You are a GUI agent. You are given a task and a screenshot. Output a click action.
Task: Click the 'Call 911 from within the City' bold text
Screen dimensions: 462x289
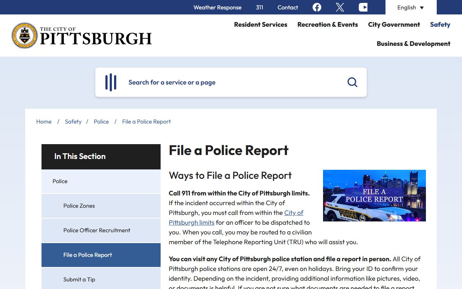pos(239,193)
